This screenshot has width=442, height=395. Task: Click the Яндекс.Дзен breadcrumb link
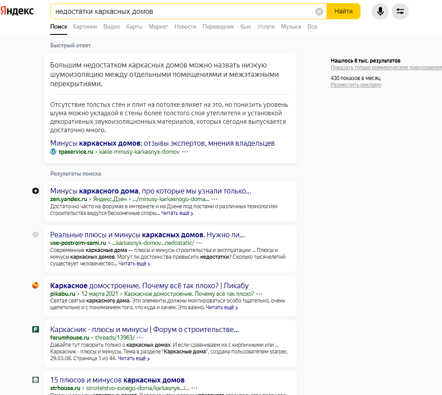tap(110, 199)
